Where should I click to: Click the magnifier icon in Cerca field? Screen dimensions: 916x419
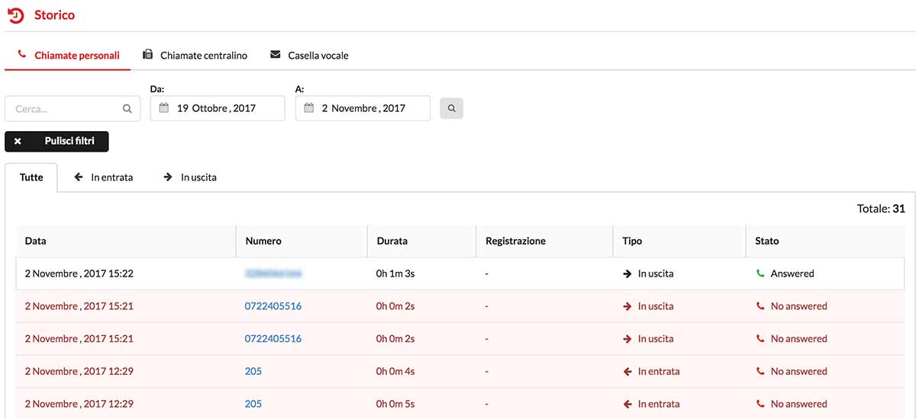coord(127,109)
